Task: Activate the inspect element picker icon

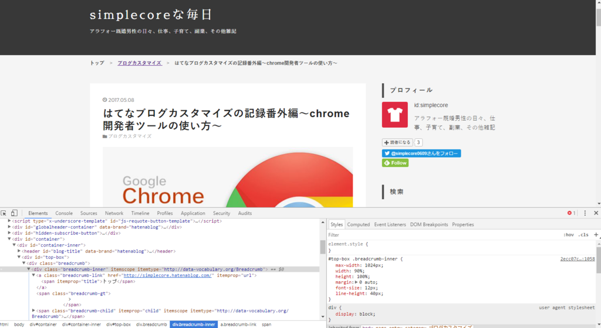Action: pyautogui.click(x=4, y=213)
